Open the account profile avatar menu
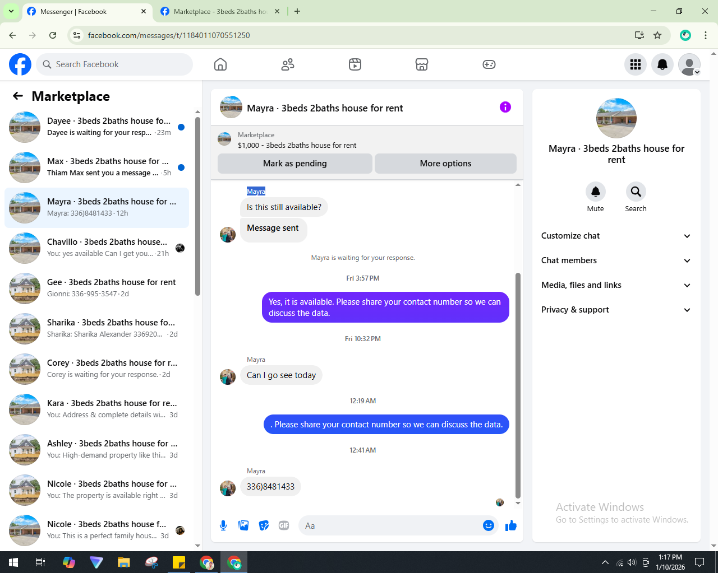The image size is (718, 573). 689,64
